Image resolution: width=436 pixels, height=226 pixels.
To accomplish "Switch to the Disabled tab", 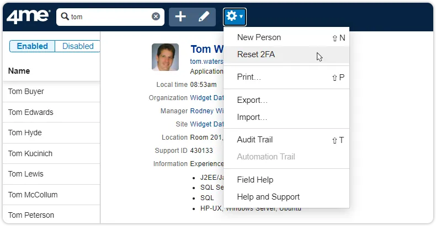I will pos(78,46).
